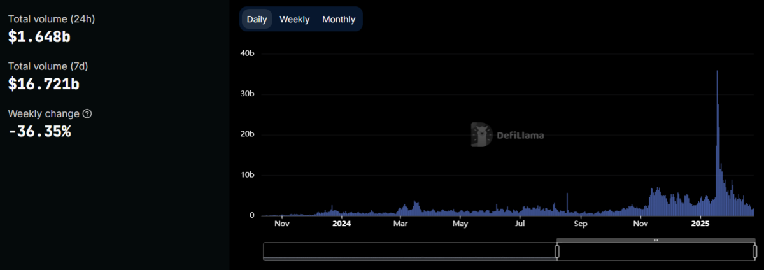
Task: Switch chart to Monthly view
Action: tap(339, 19)
